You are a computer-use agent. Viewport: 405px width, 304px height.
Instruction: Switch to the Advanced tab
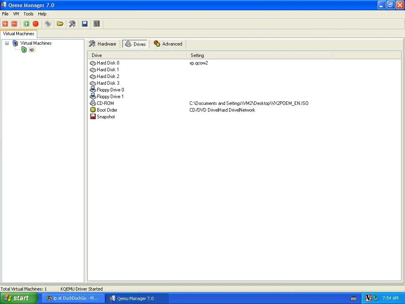click(x=168, y=44)
